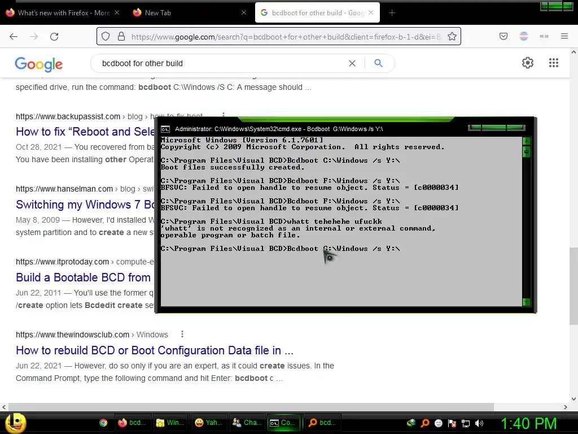Click the padlock site security icon
Image resolution: width=578 pixels, height=434 pixels.
(x=121, y=36)
